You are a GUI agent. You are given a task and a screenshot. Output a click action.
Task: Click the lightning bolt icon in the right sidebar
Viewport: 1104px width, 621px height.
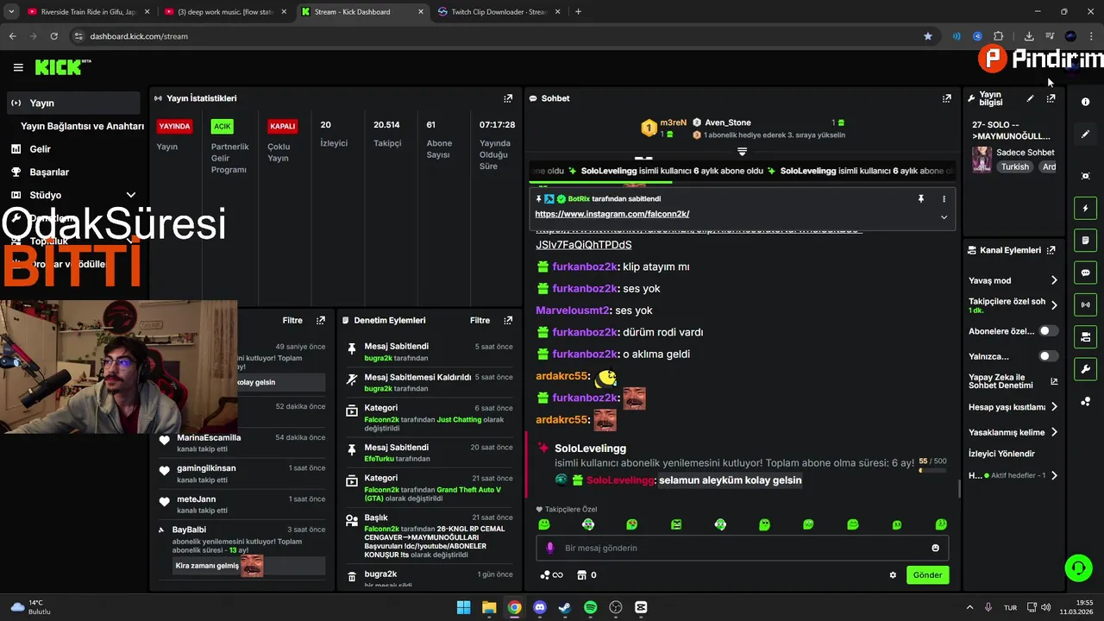click(x=1085, y=208)
